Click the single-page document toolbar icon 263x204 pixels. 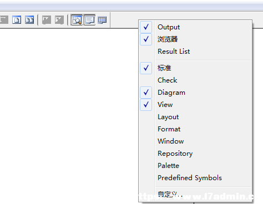pyautogui.click(x=17, y=20)
